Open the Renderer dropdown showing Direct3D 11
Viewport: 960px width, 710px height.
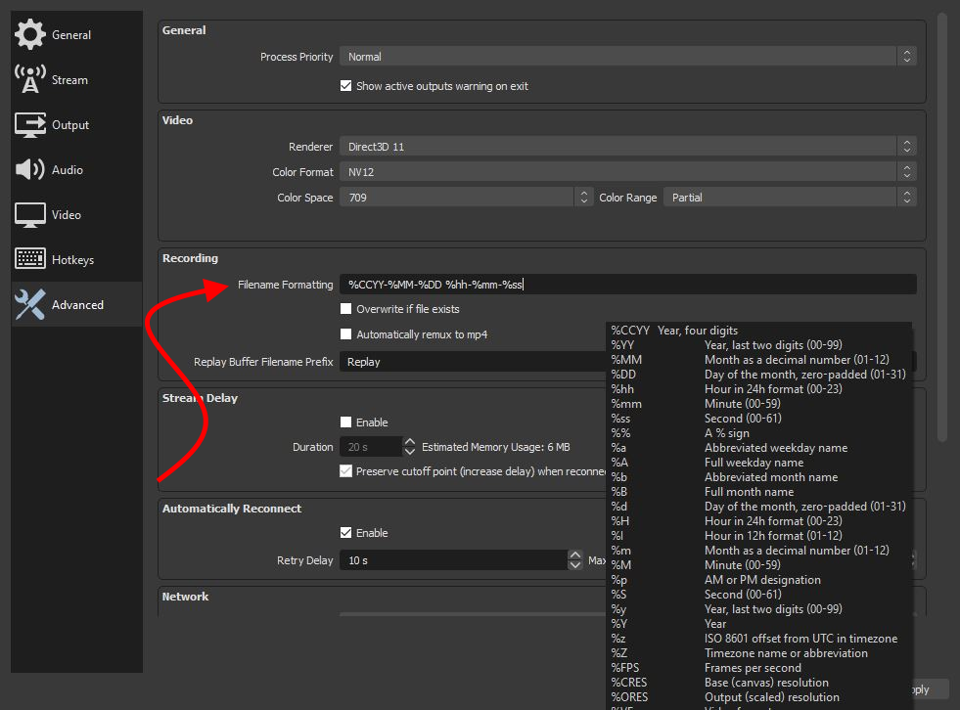(627, 147)
